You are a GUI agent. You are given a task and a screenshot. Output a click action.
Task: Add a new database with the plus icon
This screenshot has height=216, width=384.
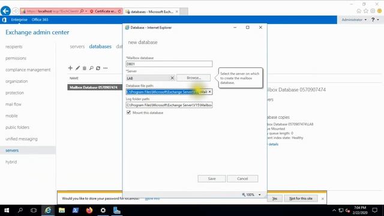point(70,68)
